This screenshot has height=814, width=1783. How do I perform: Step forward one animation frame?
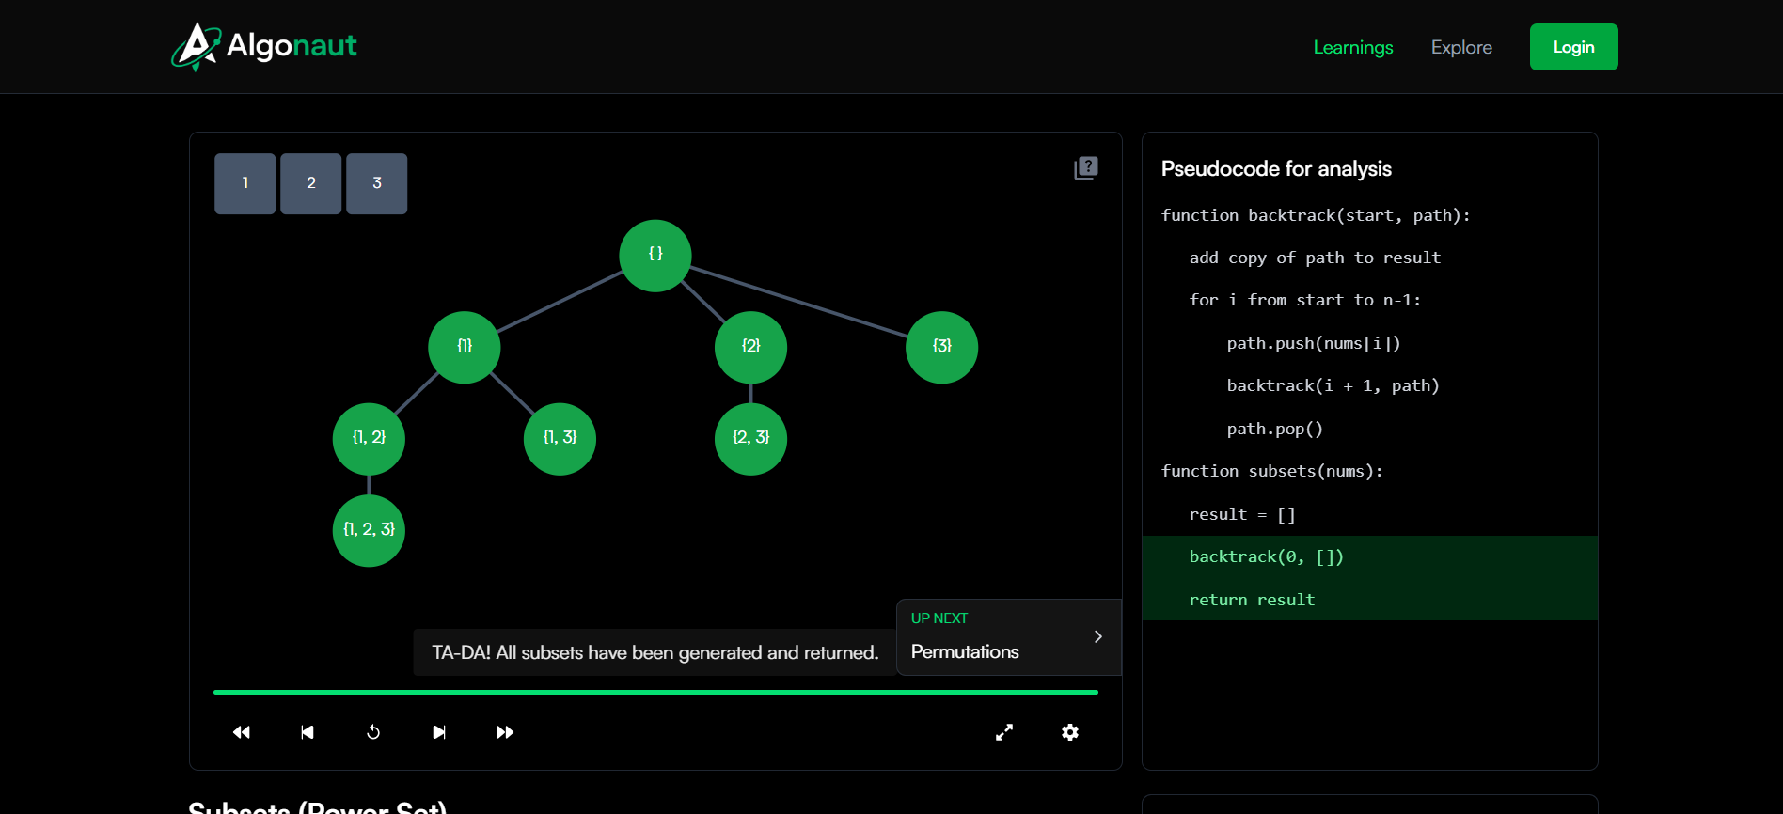point(439,732)
